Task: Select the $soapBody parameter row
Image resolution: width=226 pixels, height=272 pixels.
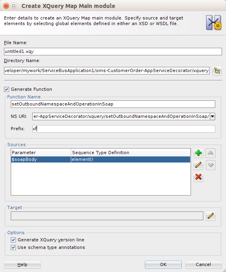Action: (101, 159)
